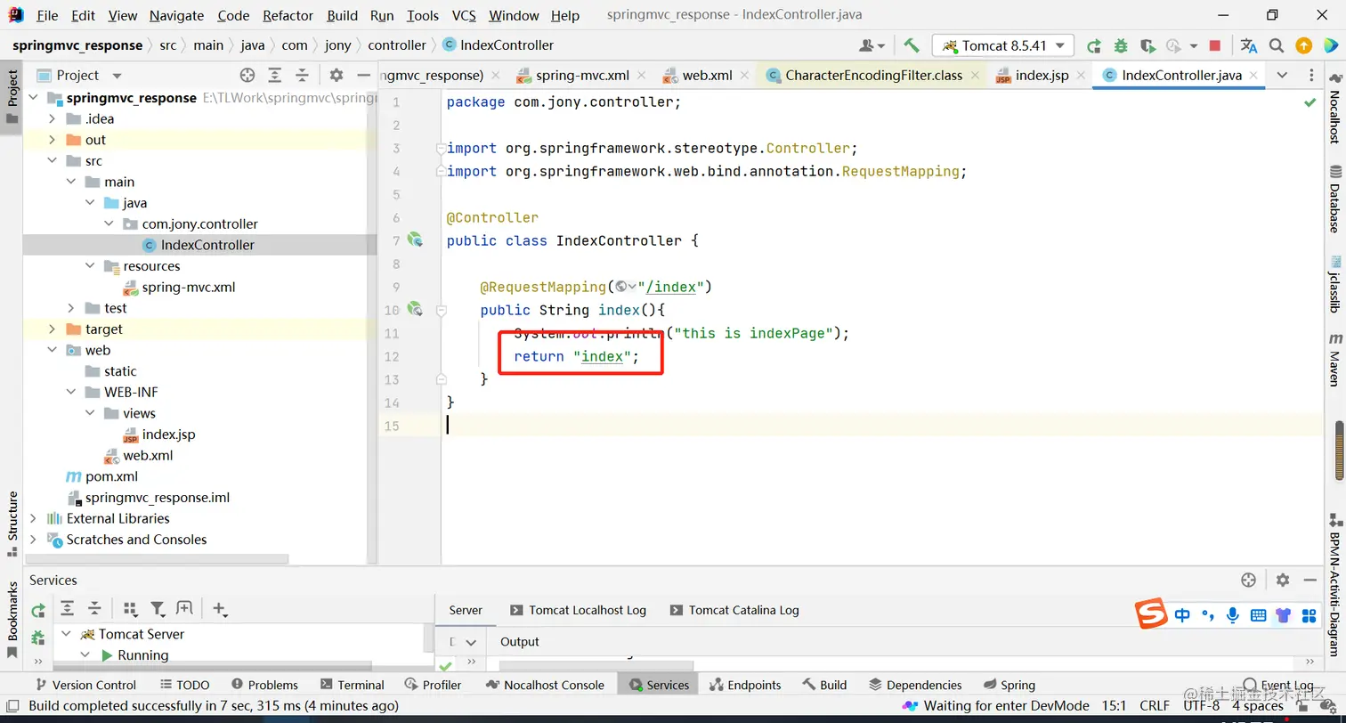Click gutter bean icon beside IndexController class
Image resolution: width=1346 pixels, height=723 pixels.
tap(415, 240)
